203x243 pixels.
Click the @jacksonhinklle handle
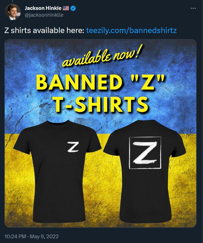pos(44,15)
